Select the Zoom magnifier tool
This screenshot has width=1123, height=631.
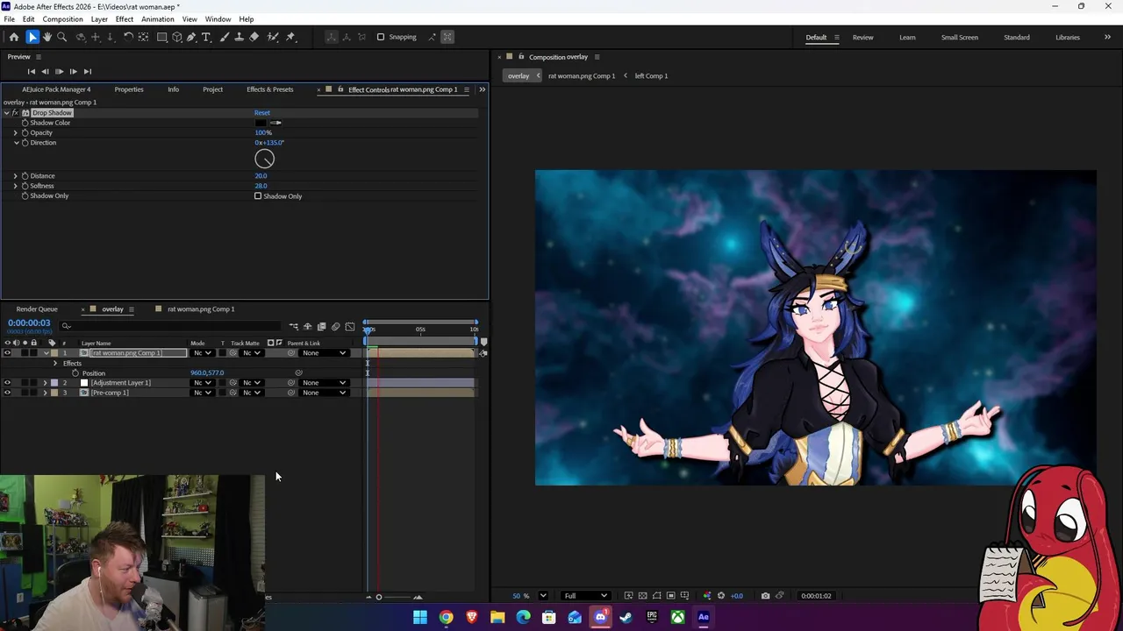(61, 37)
